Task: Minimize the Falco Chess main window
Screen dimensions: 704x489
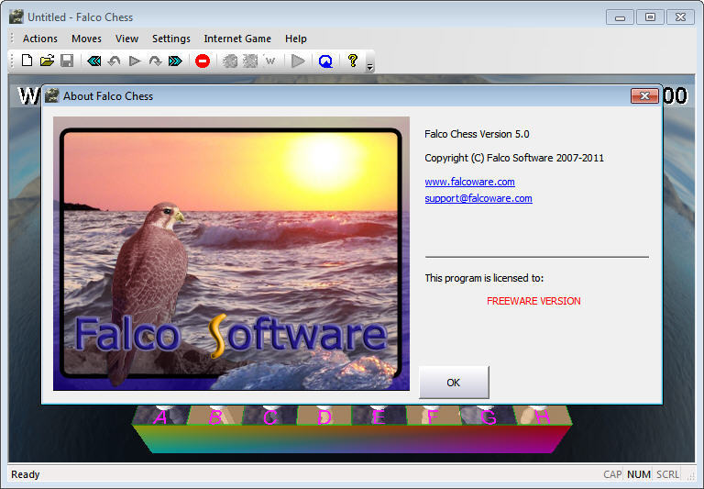Action: tap(620, 17)
